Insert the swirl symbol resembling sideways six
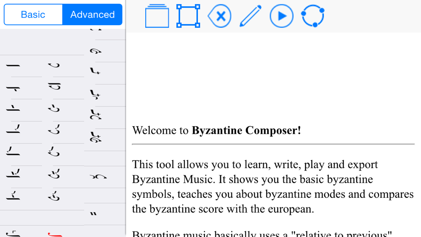The height and width of the screenshot is (237, 421). click(96, 51)
